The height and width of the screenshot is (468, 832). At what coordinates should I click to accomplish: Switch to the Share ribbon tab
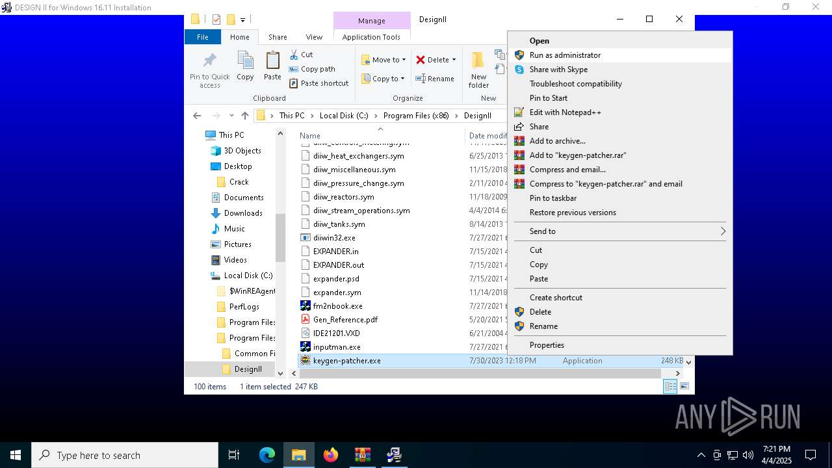click(x=278, y=37)
